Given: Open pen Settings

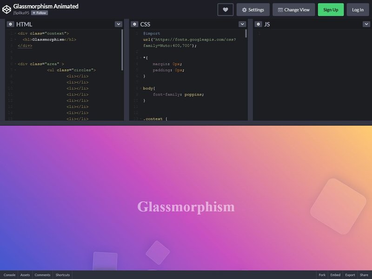Looking at the screenshot, I should (253, 10).
